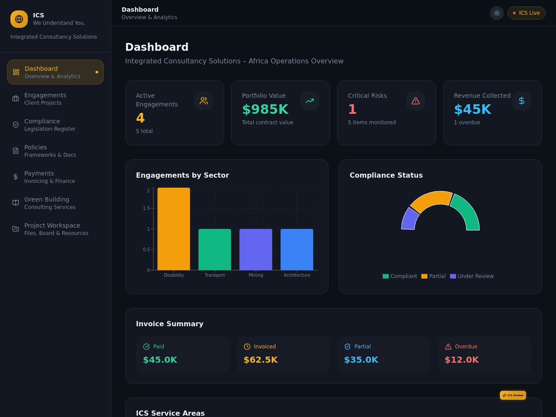Click the green Compliant segment of gauge
This screenshot has height=417, width=556.
[x=467, y=212]
